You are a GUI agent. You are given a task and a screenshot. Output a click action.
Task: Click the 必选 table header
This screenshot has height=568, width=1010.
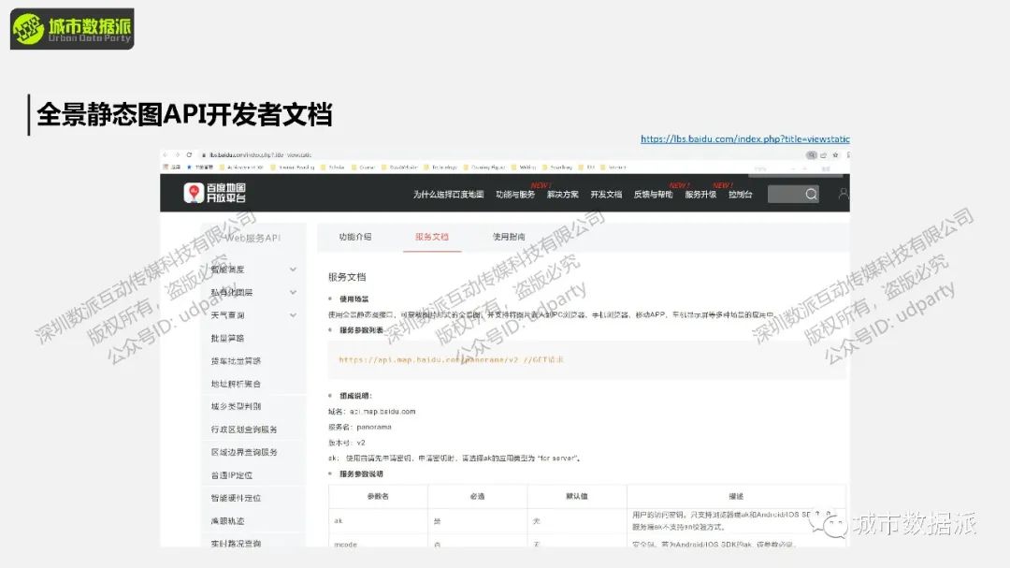477,497
